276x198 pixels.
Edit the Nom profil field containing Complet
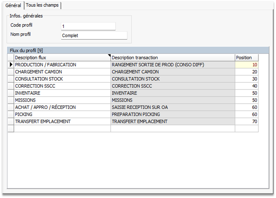coord(94,36)
